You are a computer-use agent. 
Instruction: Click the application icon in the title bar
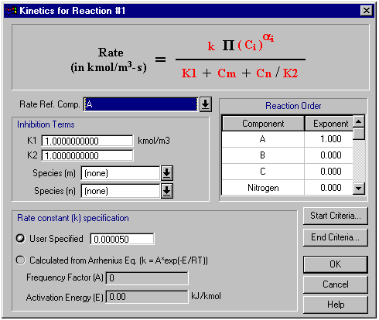click(11, 11)
